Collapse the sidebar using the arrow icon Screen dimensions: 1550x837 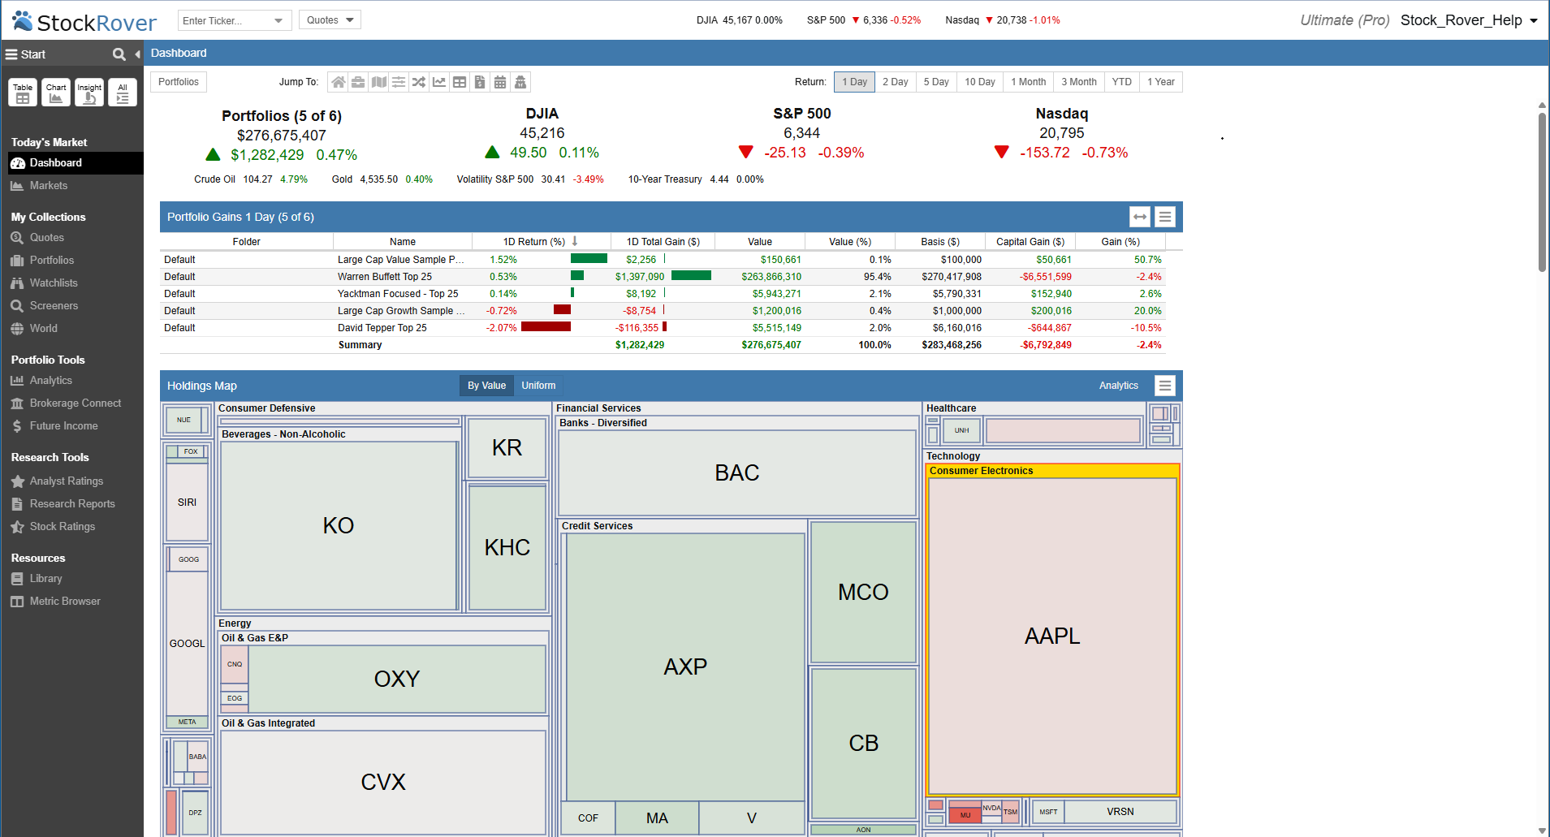(x=137, y=54)
